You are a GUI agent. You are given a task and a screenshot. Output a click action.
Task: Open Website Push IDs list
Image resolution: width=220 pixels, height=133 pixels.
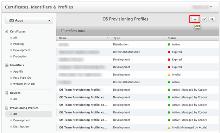point(24,84)
